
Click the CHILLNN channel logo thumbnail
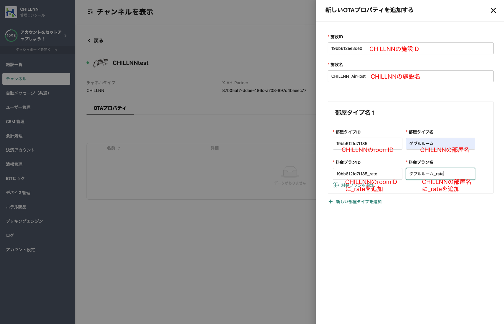pyautogui.click(x=101, y=63)
